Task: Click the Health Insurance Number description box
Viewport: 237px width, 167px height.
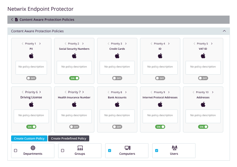Action: [x=74, y=116]
